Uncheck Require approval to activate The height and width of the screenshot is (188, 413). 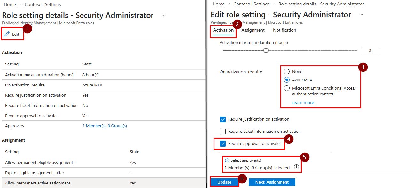pyautogui.click(x=222, y=143)
